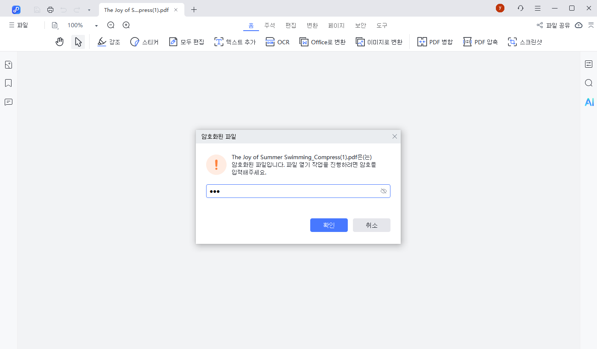Cancel the dialog with 취소 button

pos(371,225)
